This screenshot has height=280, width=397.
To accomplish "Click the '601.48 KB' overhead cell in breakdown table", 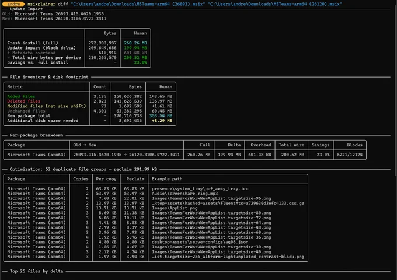I will 260,155.
